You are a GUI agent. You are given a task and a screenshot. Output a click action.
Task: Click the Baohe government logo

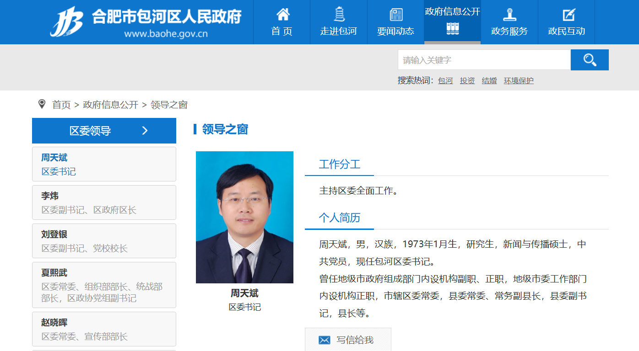(x=67, y=21)
